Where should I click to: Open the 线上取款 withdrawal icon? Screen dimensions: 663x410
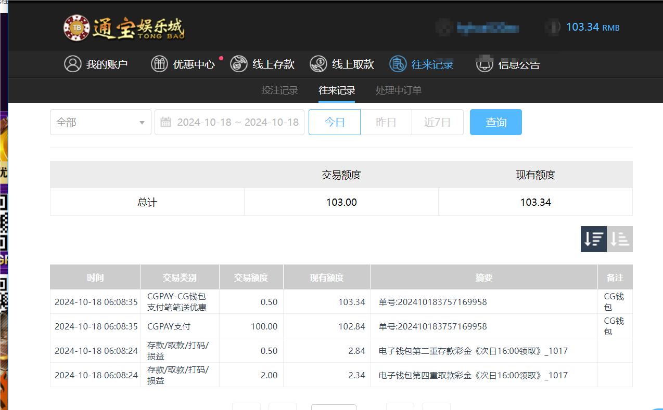click(x=318, y=64)
